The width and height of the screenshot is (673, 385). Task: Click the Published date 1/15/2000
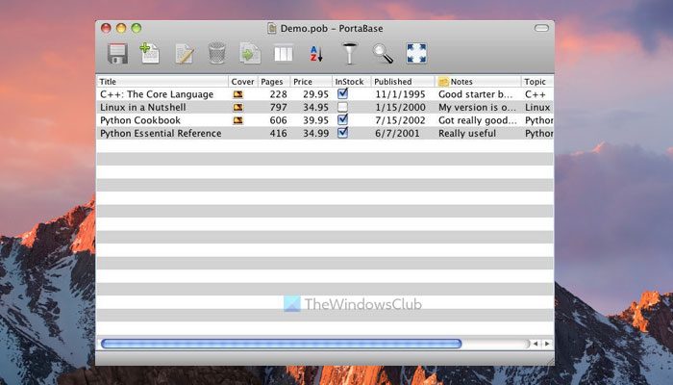pos(400,108)
